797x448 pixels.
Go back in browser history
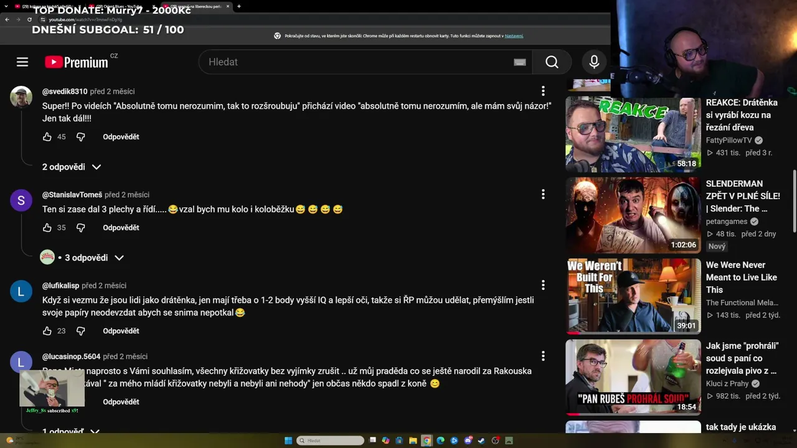(7, 19)
